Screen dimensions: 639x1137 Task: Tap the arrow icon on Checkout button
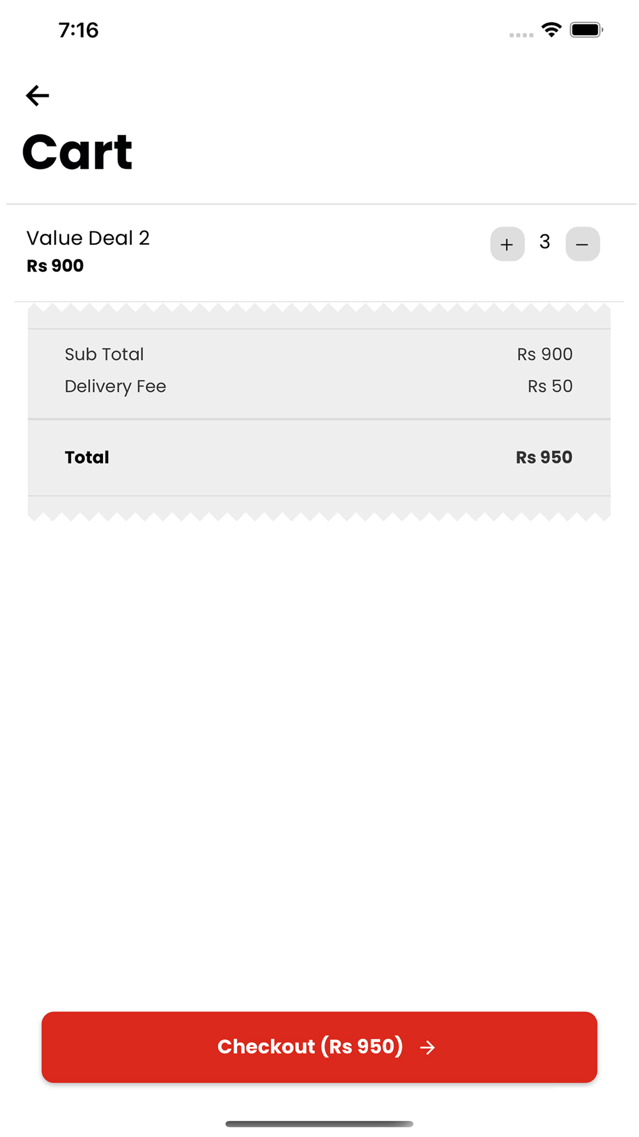[427, 1047]
